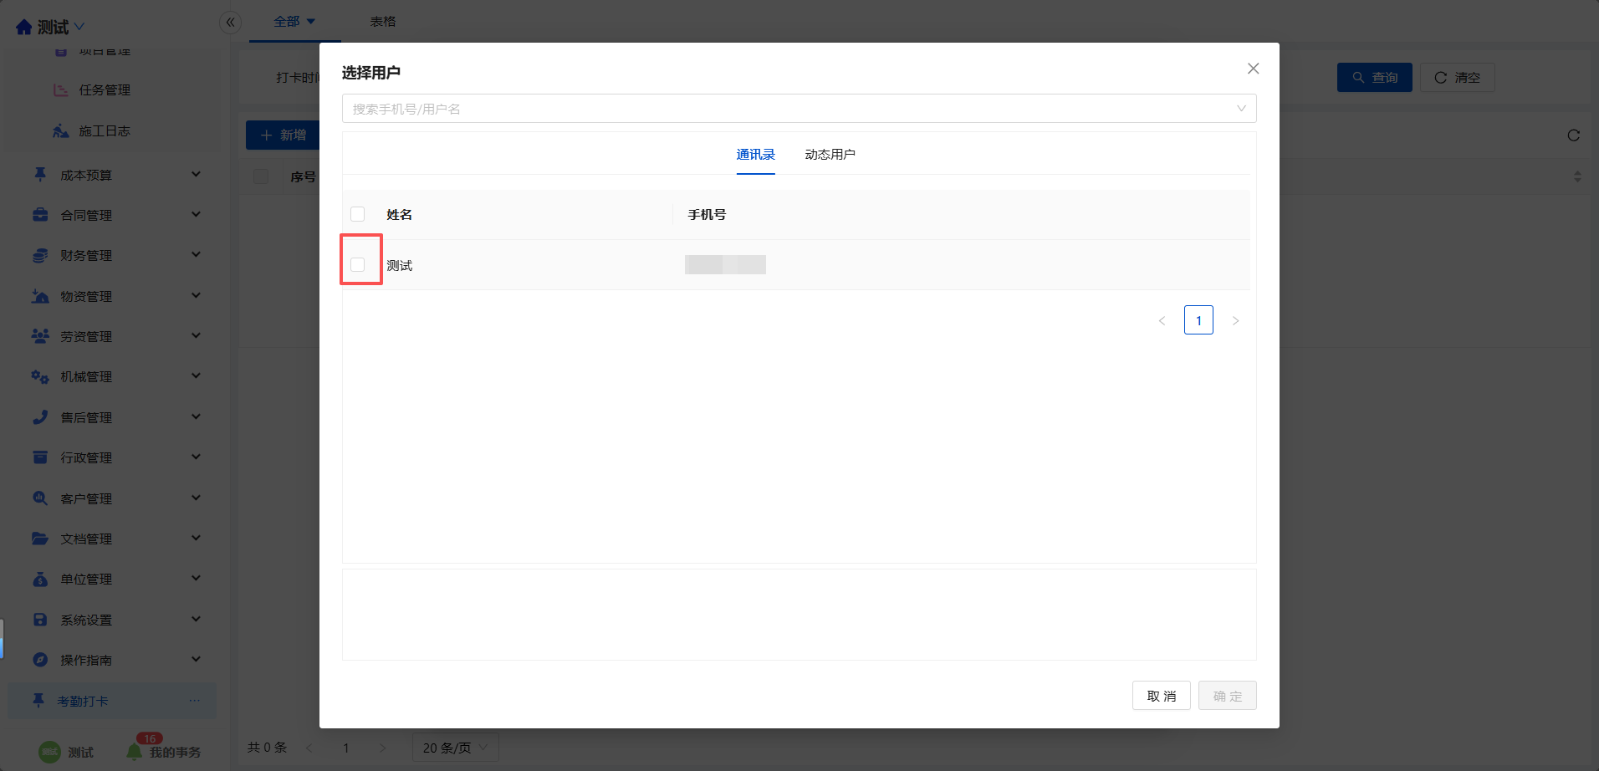Viewport: 1599px width, 771px height.
Task: Click the 文档管理 folder icon
Action: pyautogui.click(x=39, y=539)
